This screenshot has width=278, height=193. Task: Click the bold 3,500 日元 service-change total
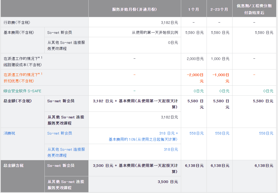click(168, 182)
